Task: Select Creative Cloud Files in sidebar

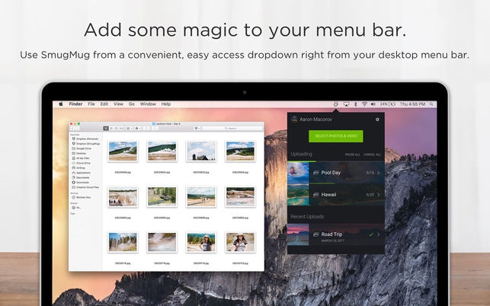Action: pos(85,187)
